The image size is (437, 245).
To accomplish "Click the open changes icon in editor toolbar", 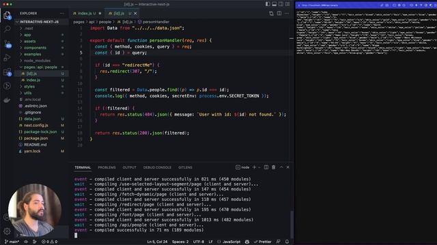I will (x=271, y=14).
